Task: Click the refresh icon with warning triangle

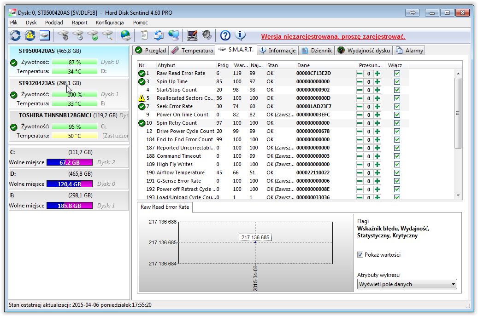Action: pos(30,35)
